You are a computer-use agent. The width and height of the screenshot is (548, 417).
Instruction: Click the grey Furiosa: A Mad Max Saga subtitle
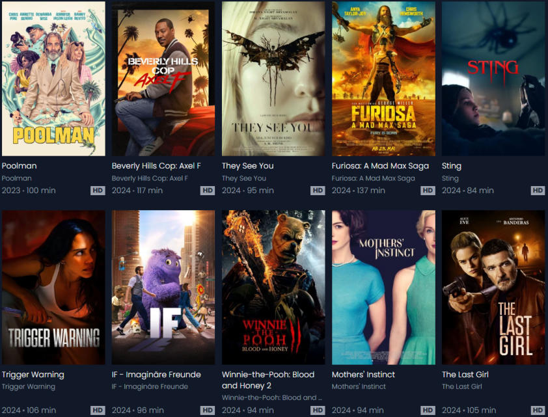374,178
